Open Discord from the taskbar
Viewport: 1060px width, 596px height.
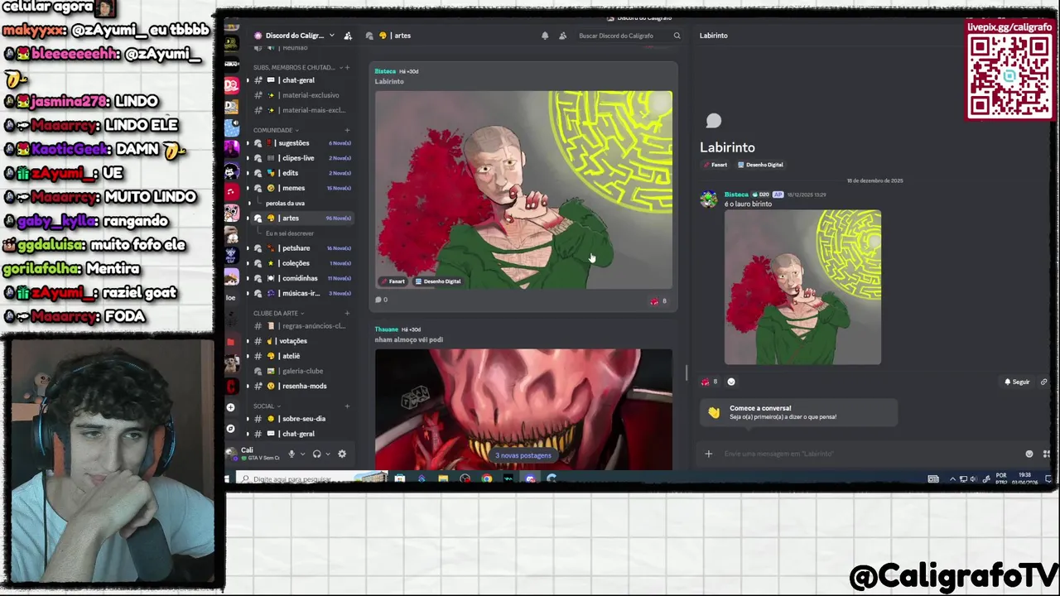click(530, 478)
